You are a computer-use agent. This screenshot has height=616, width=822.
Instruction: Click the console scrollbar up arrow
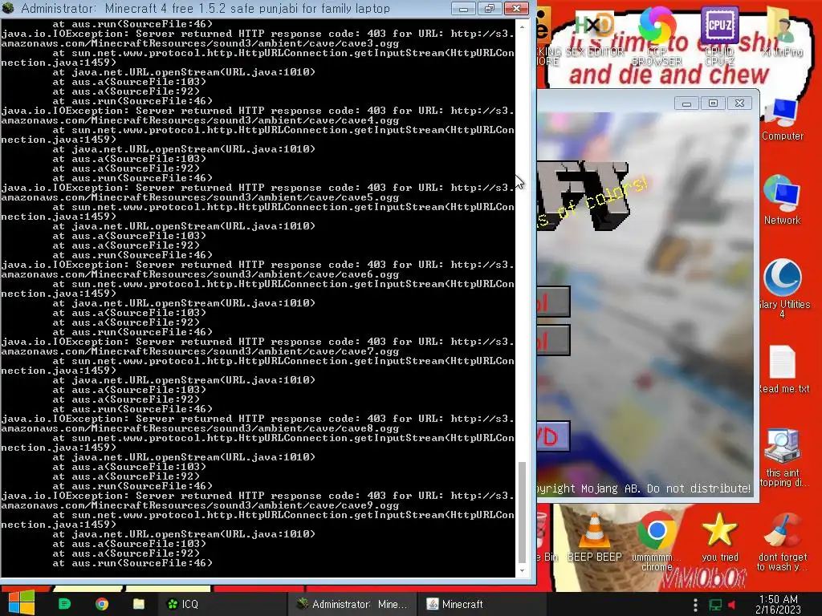(x=522, y=26)
